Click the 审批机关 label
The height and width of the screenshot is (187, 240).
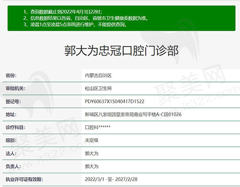point(15,88)
